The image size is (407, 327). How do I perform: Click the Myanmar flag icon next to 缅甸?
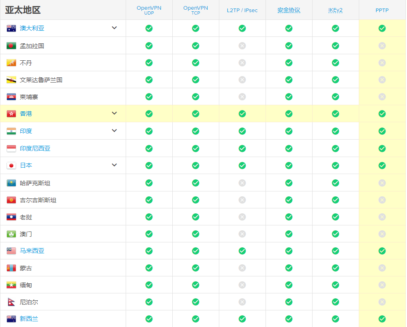pos(11,285)
